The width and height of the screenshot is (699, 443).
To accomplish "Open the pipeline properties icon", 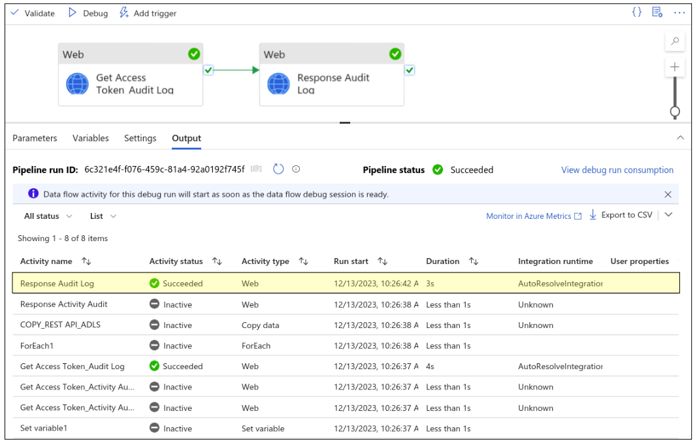I will tap(657, 12).
